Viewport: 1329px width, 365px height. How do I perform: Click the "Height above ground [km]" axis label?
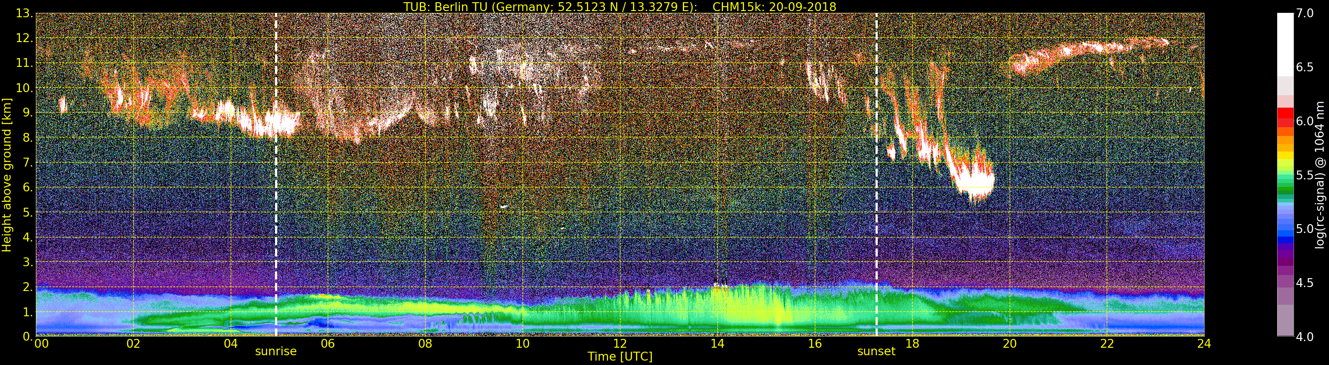click(7, 175)
